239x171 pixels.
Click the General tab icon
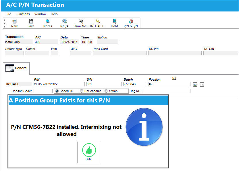10,68
